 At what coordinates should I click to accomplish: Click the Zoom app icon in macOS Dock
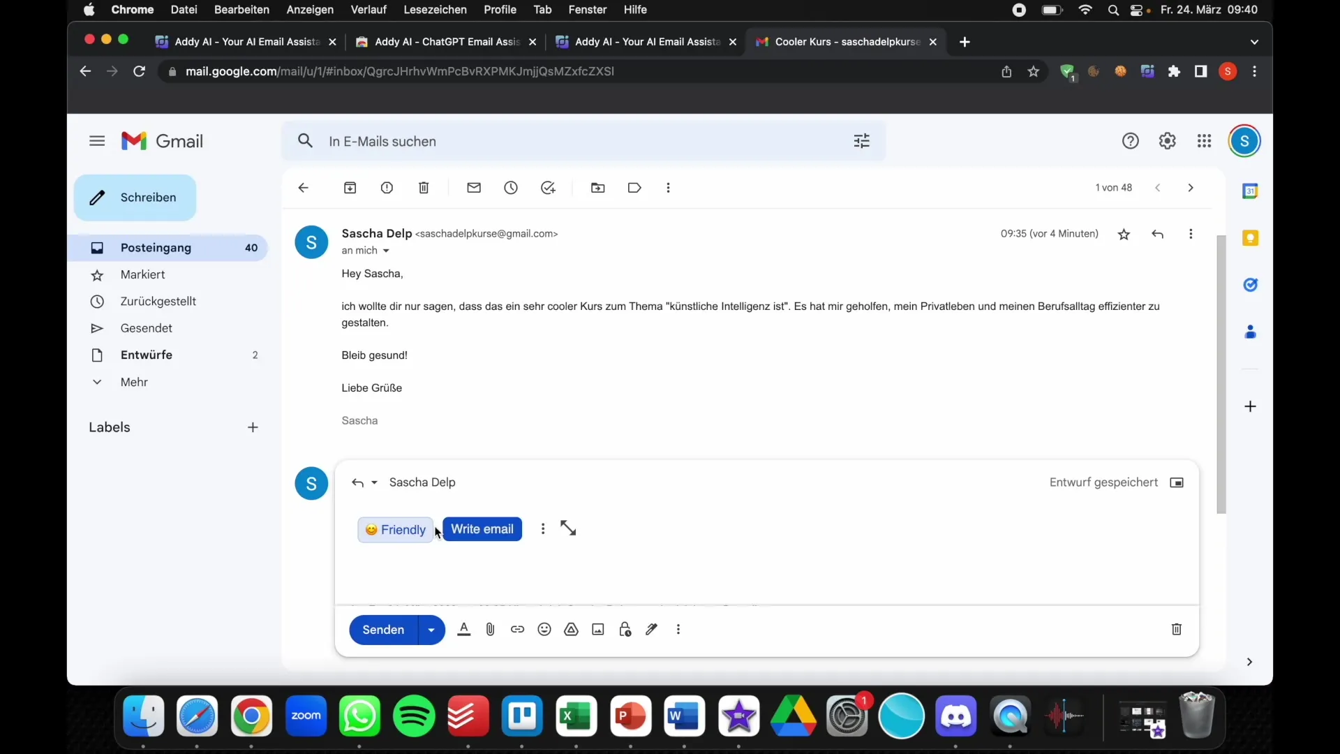coord(306,716)
